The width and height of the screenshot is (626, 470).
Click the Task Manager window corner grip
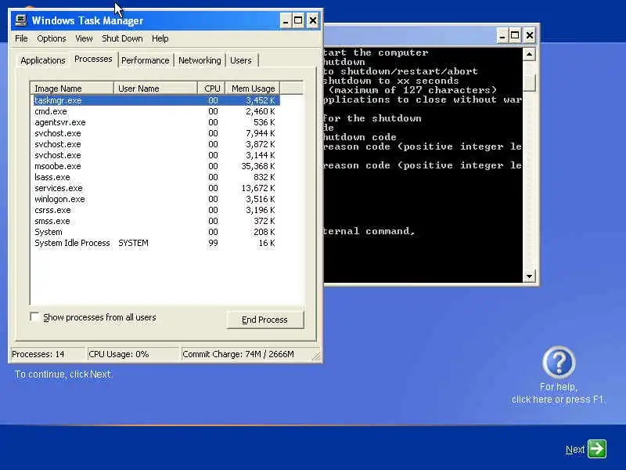[x=316, y=356]
